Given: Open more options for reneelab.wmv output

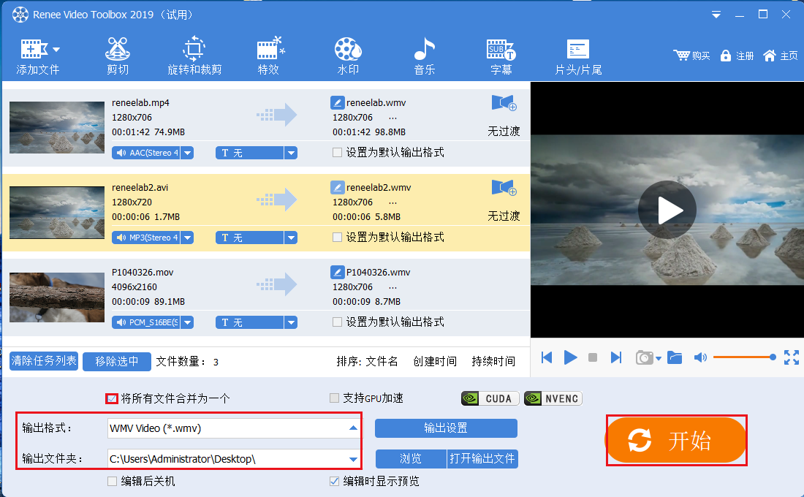Looking at the screenshot, I should pyautogui.click(x=392, y=118).
